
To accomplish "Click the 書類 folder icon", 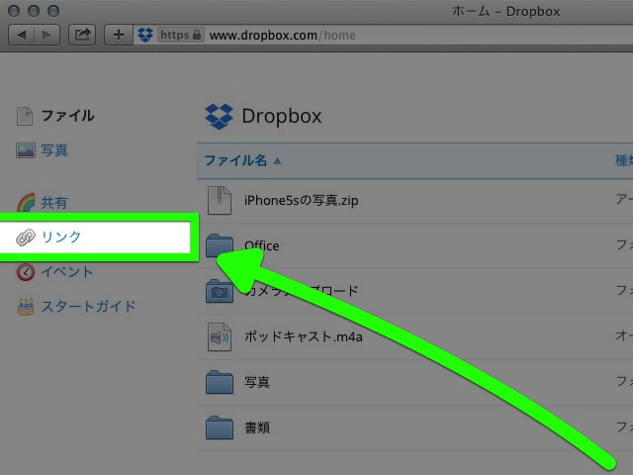I will [220, 427].
